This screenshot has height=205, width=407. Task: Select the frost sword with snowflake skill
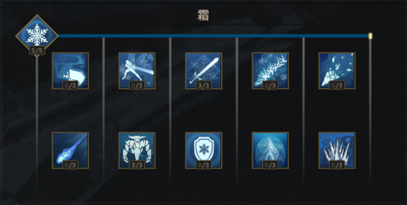203,71
